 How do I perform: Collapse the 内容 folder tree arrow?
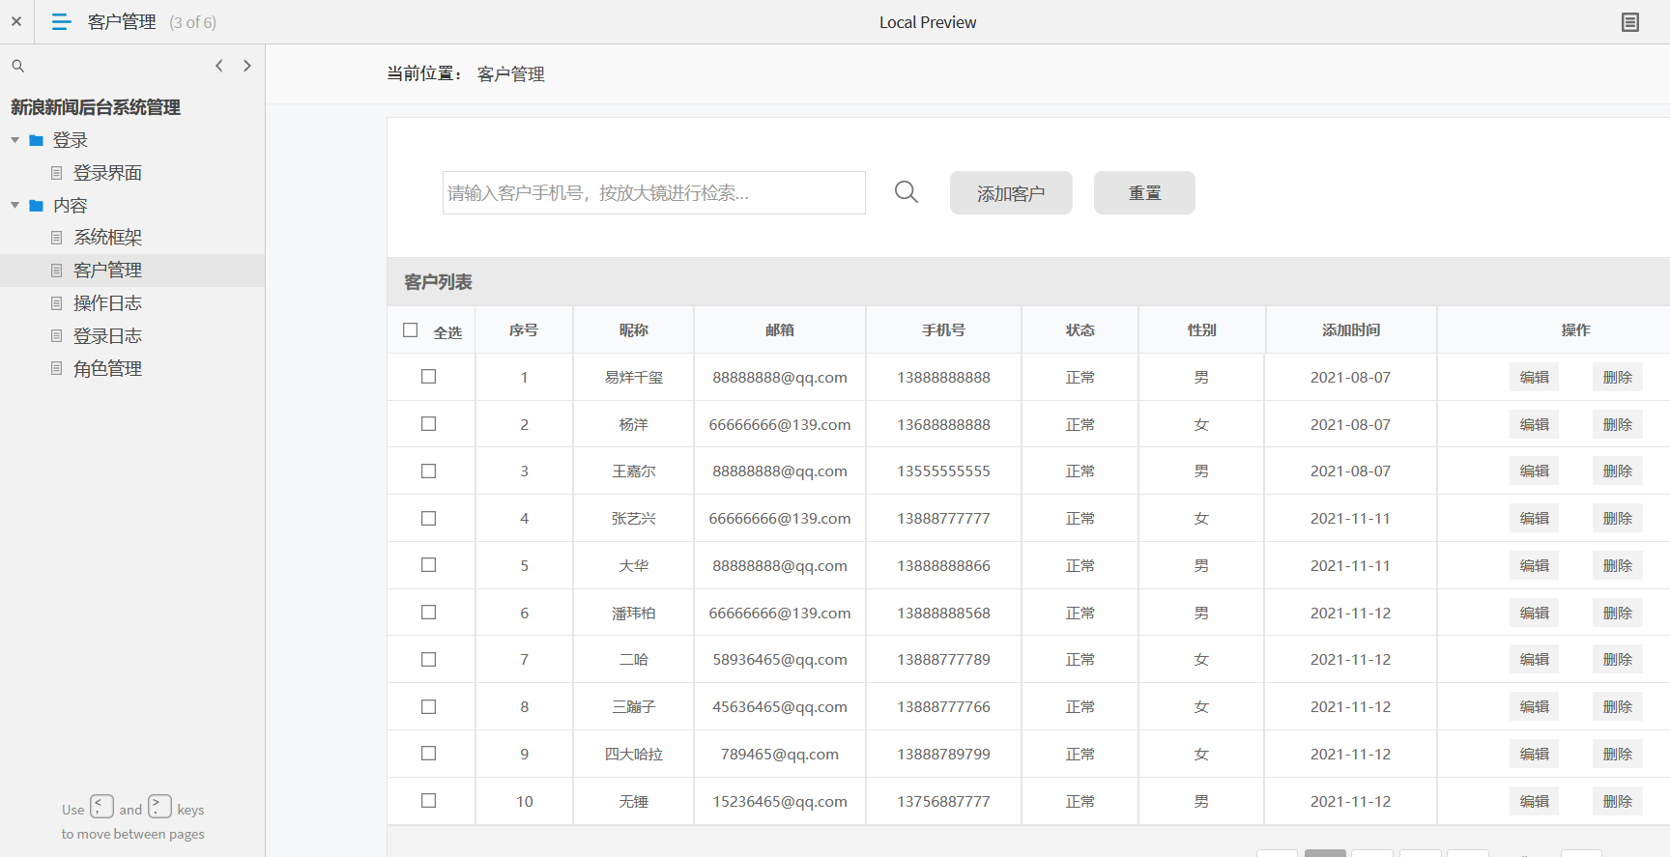click(15, 205)
